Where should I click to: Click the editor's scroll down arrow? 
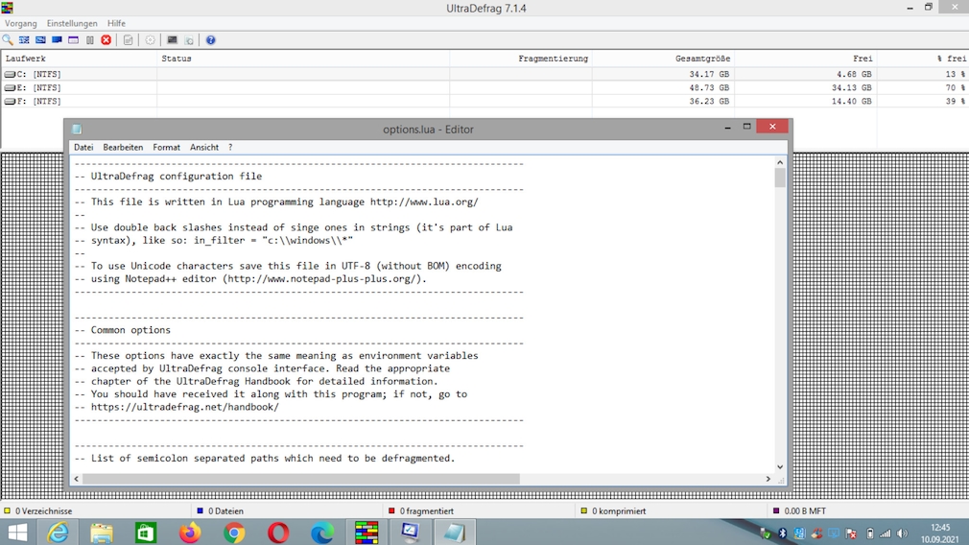click(x=780, y=466)
